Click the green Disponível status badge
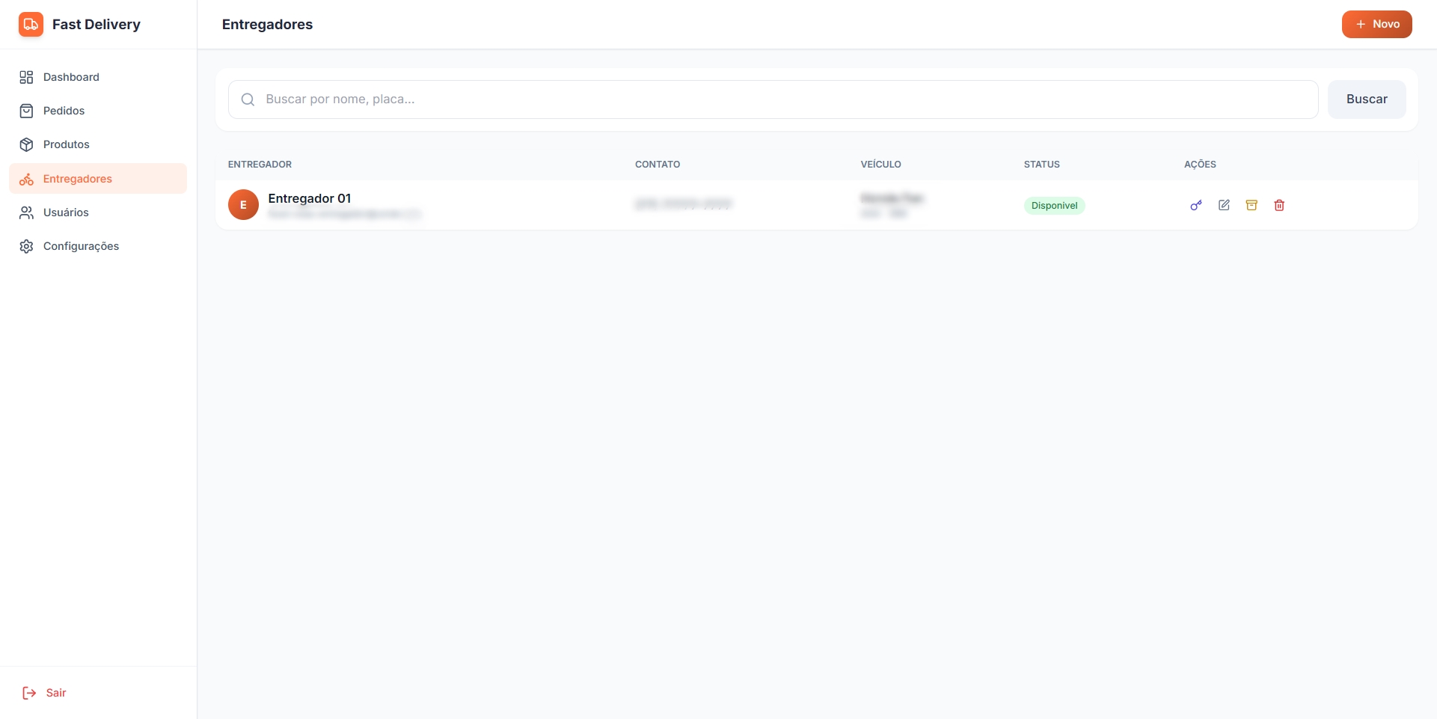 (1054, 206)
